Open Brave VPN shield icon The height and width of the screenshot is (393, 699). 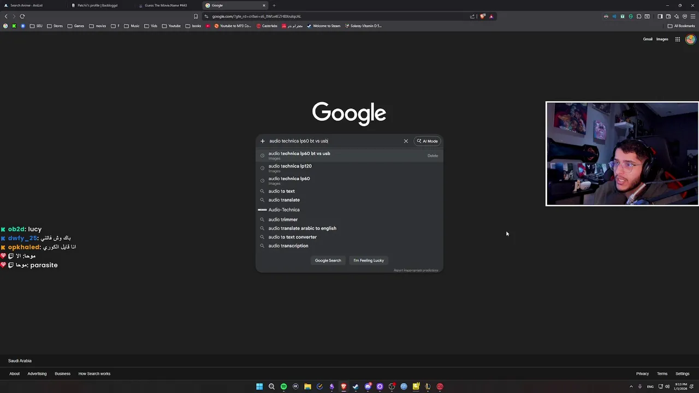click(684, 16)
